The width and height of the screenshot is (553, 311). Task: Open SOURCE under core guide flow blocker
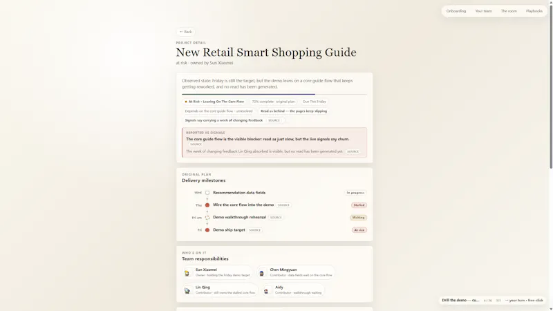click(196, 144)
